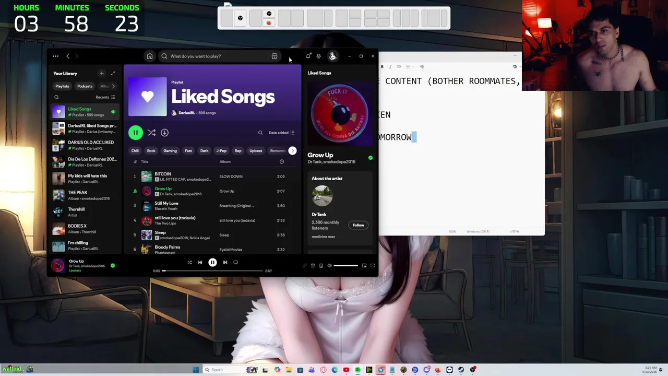Screen dimensions: 668x376
Task: Select the Rap filter chip
Action: click(x=238, y=151)
